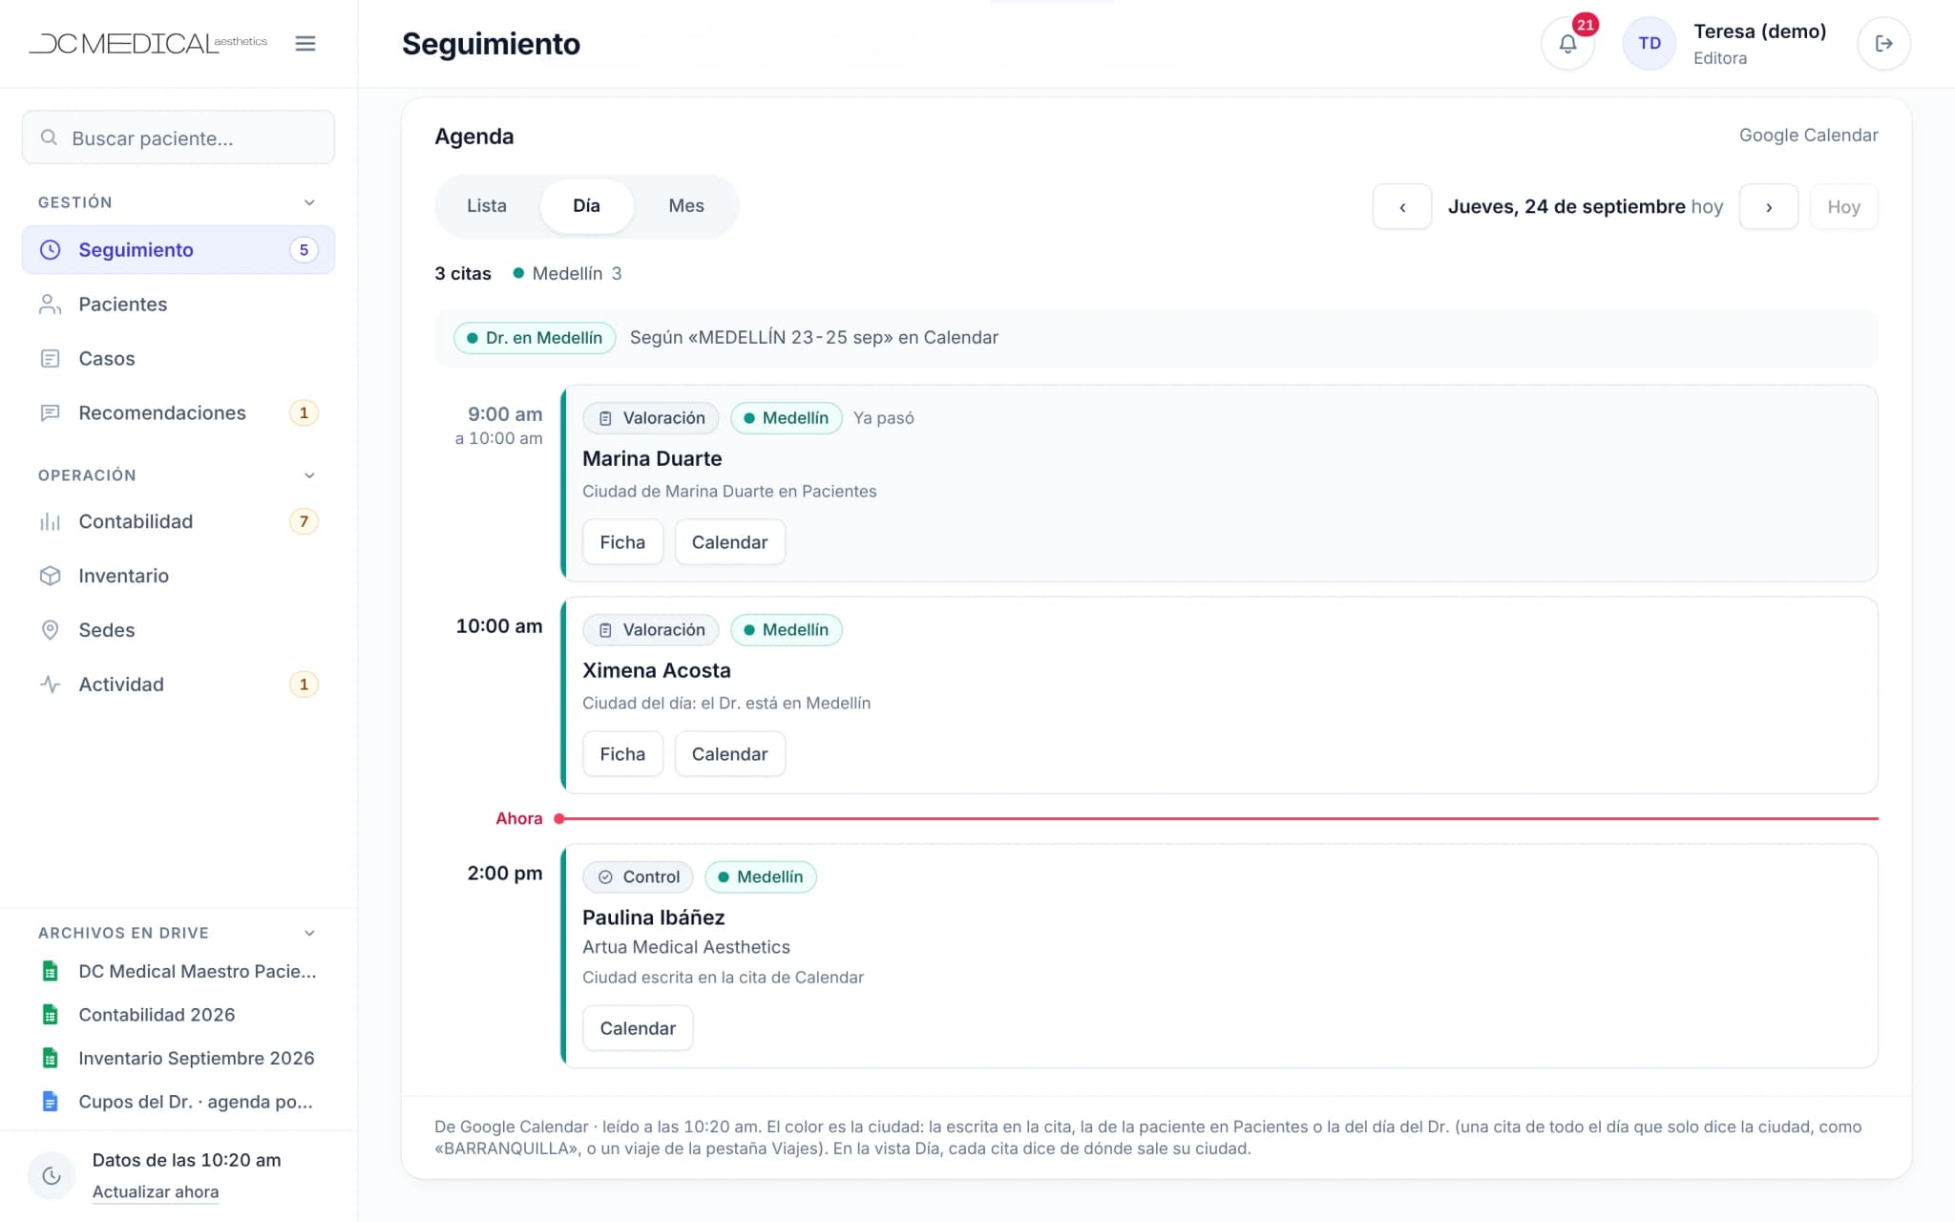The width and height of the screenshot is (1955, 1222).
Task: Click the logout icon
Action: (x=1883, y=44)
